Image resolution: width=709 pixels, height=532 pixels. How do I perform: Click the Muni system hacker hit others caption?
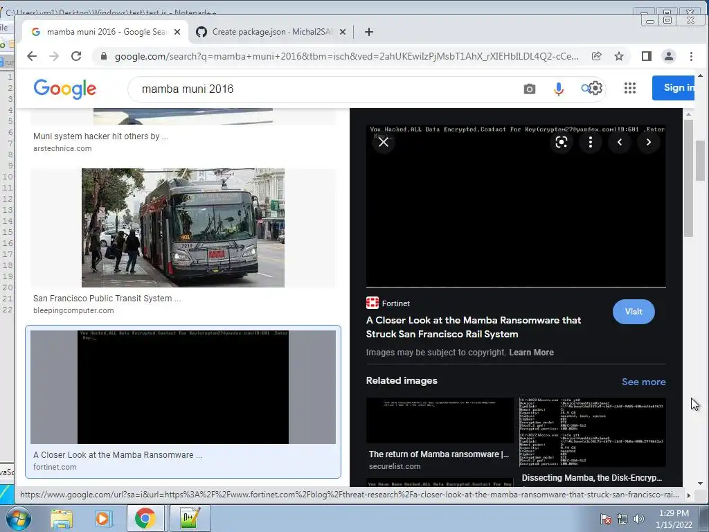point(100,136)
